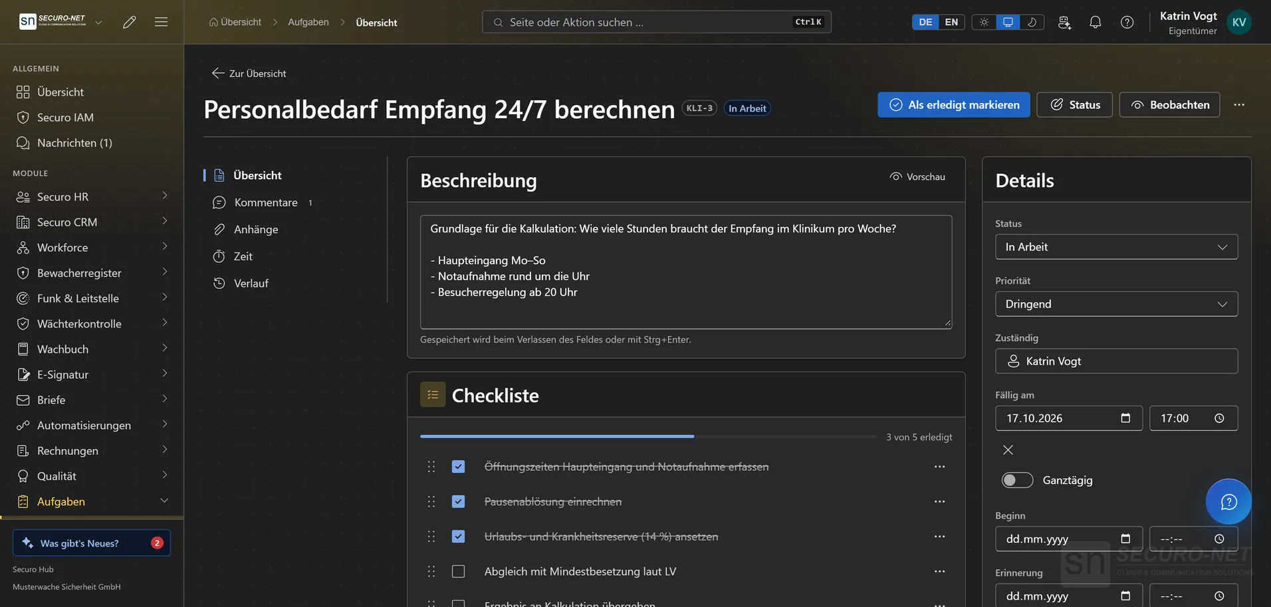Check Abgleich mit Mindestbesetzung laut LV
This screenshot has height=607, width=1271.
[458, 571]
